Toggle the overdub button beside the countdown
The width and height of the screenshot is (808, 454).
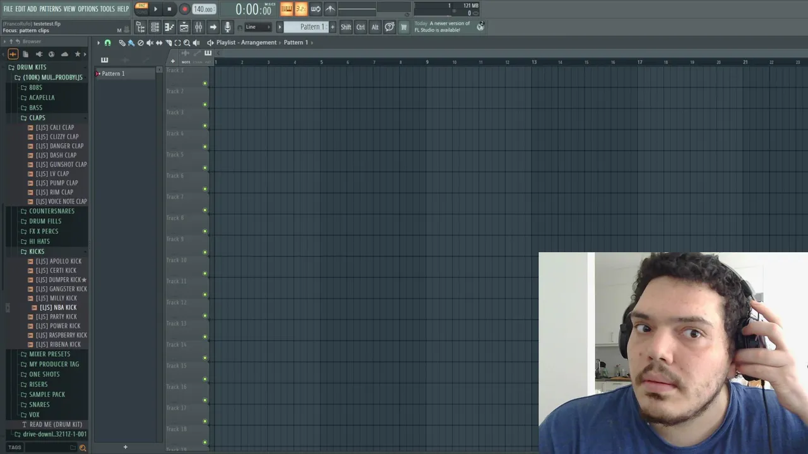coord(315,9)
